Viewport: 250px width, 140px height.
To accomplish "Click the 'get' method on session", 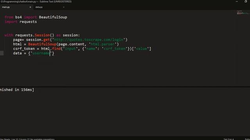I will tap(46, 40).
